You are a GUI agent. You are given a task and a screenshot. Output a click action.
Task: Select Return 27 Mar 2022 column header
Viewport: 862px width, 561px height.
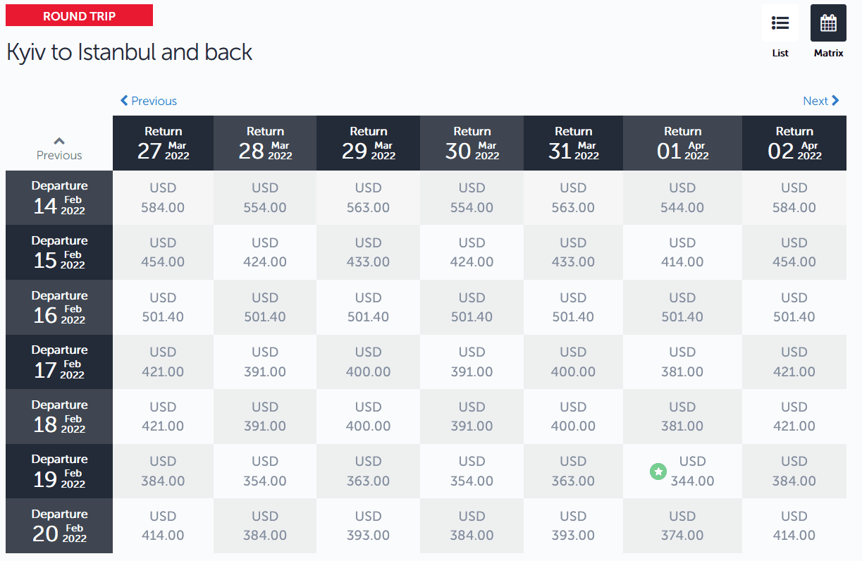[163, 143]
